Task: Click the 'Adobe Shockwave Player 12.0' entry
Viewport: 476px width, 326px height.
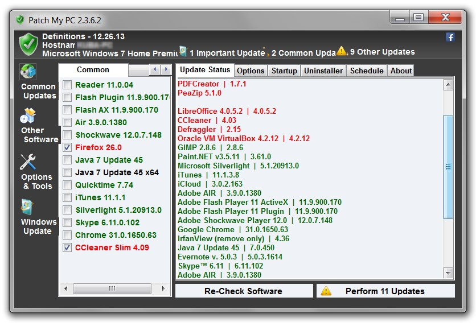Action: pyautogui.click(x=255, y=220)
